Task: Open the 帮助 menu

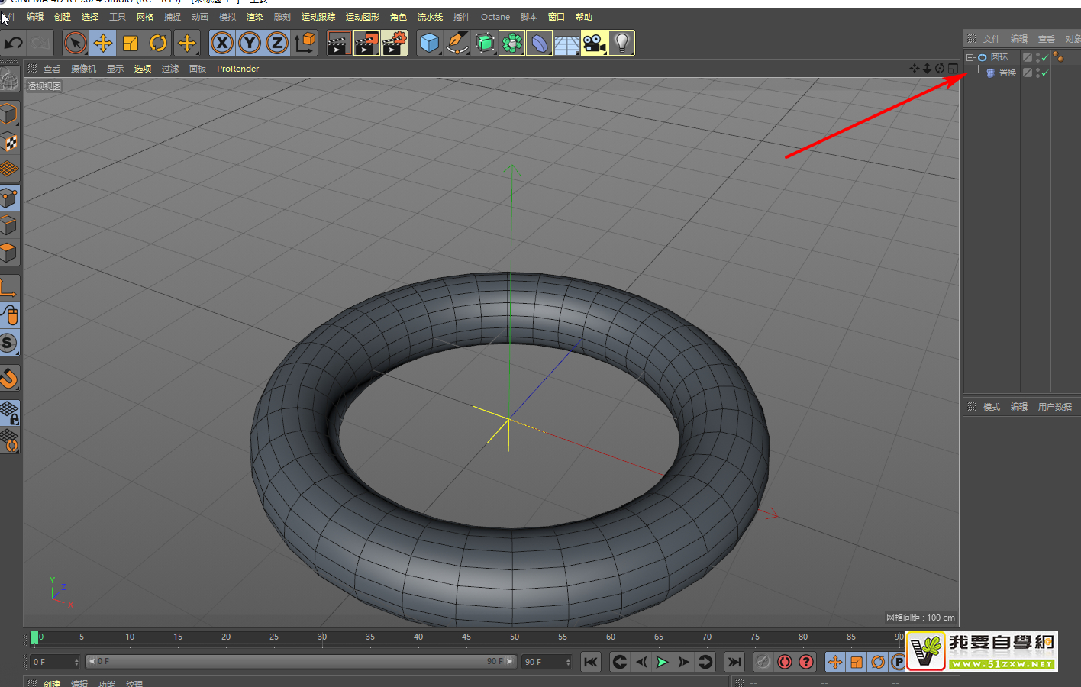Action: point(584,17)
